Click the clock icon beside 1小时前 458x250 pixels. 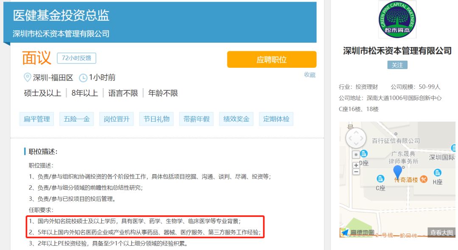(x=83, y=78)
